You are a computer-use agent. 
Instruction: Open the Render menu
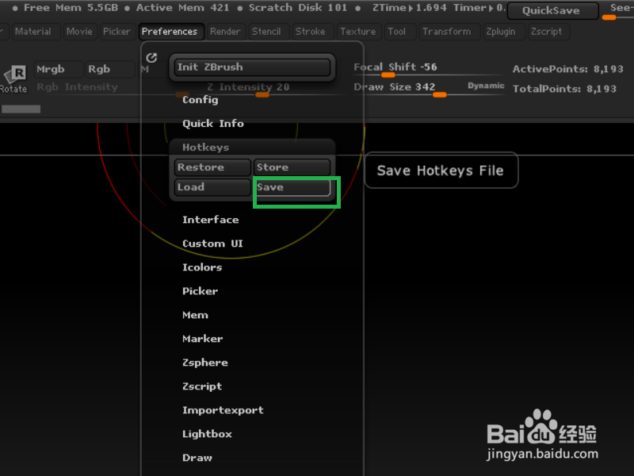[225, 32]
